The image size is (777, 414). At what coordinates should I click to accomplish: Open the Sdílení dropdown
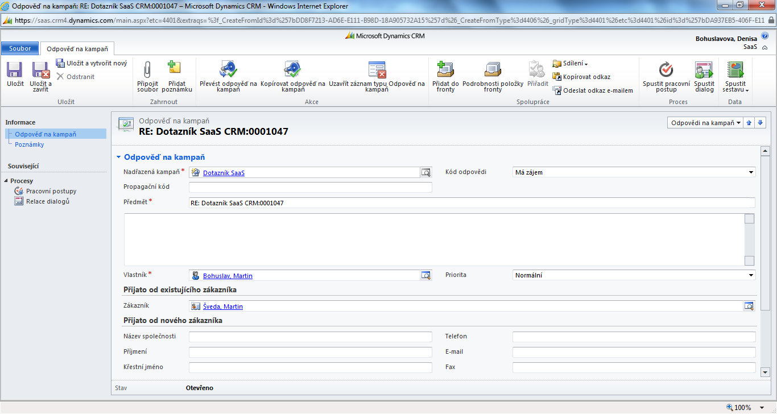coord(570,64)
